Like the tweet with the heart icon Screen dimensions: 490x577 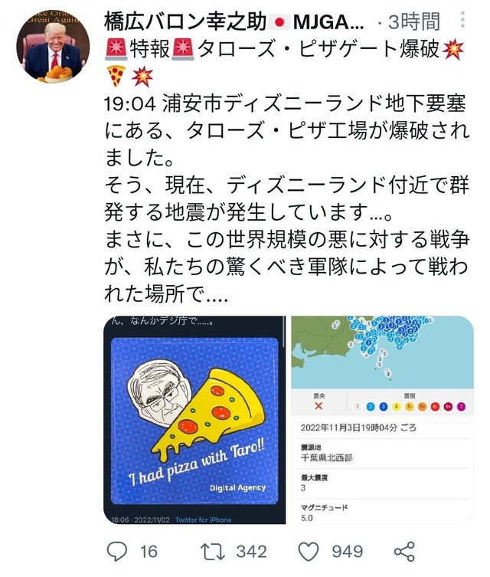coord(308,552)
